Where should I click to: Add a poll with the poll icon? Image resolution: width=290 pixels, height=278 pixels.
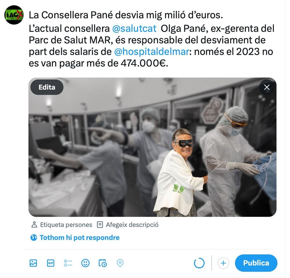tap(68, 263)
